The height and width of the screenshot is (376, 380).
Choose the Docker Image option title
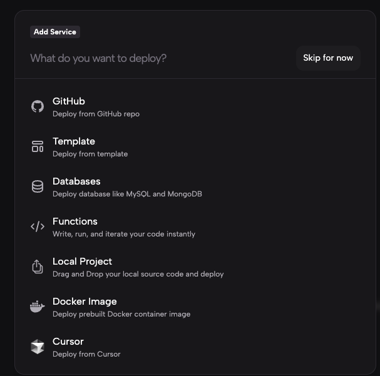click(85, 302)
